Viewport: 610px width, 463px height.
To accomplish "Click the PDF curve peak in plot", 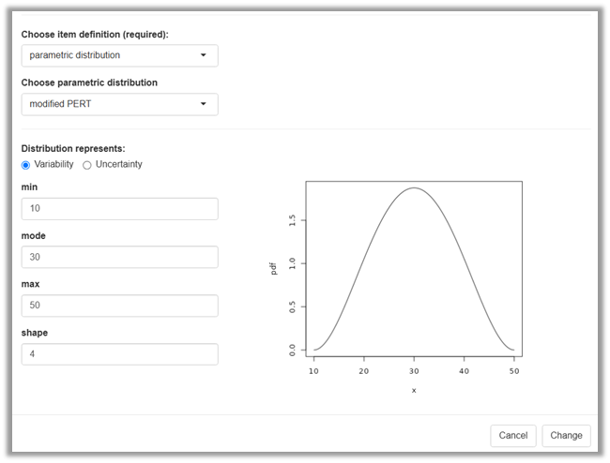I will (x=414, y=188).
